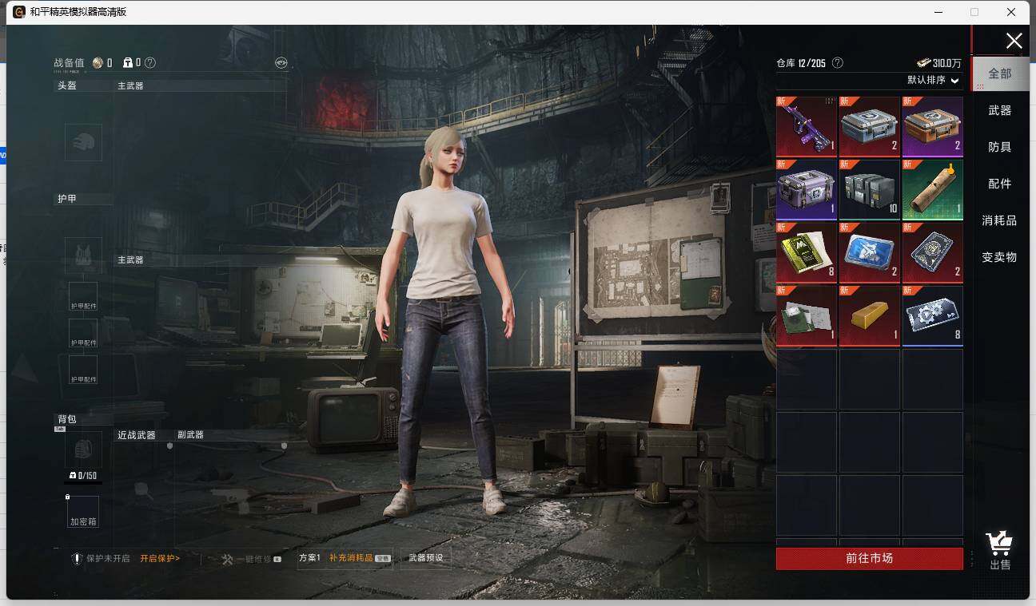
Task: Expand the 默认排序 sort dropdown
Action: (933, 80)
